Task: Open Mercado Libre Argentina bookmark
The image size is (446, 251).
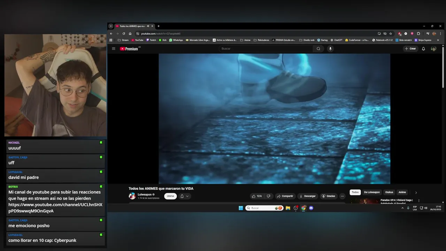Action: (x=198, y=40)
